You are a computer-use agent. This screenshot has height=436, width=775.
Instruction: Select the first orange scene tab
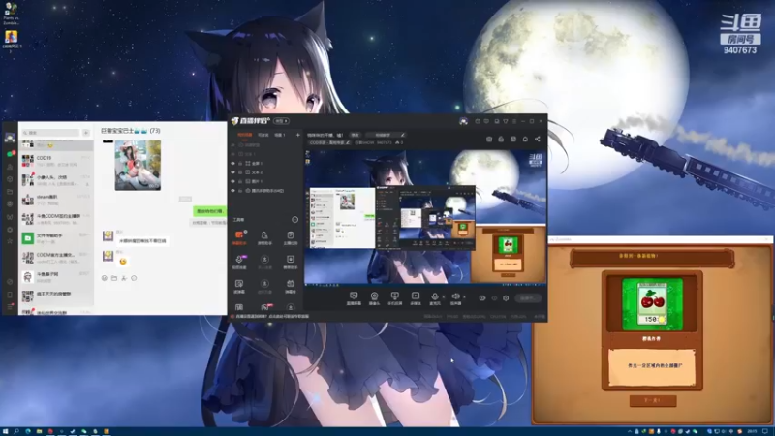click(x=245, y=135)
